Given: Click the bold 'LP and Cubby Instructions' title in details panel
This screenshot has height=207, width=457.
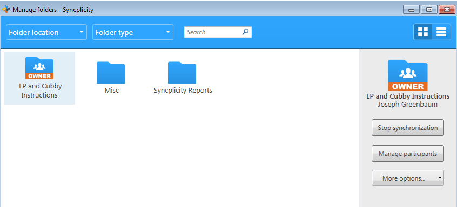Looking at the screenshot, I should (x=408, y=96).
